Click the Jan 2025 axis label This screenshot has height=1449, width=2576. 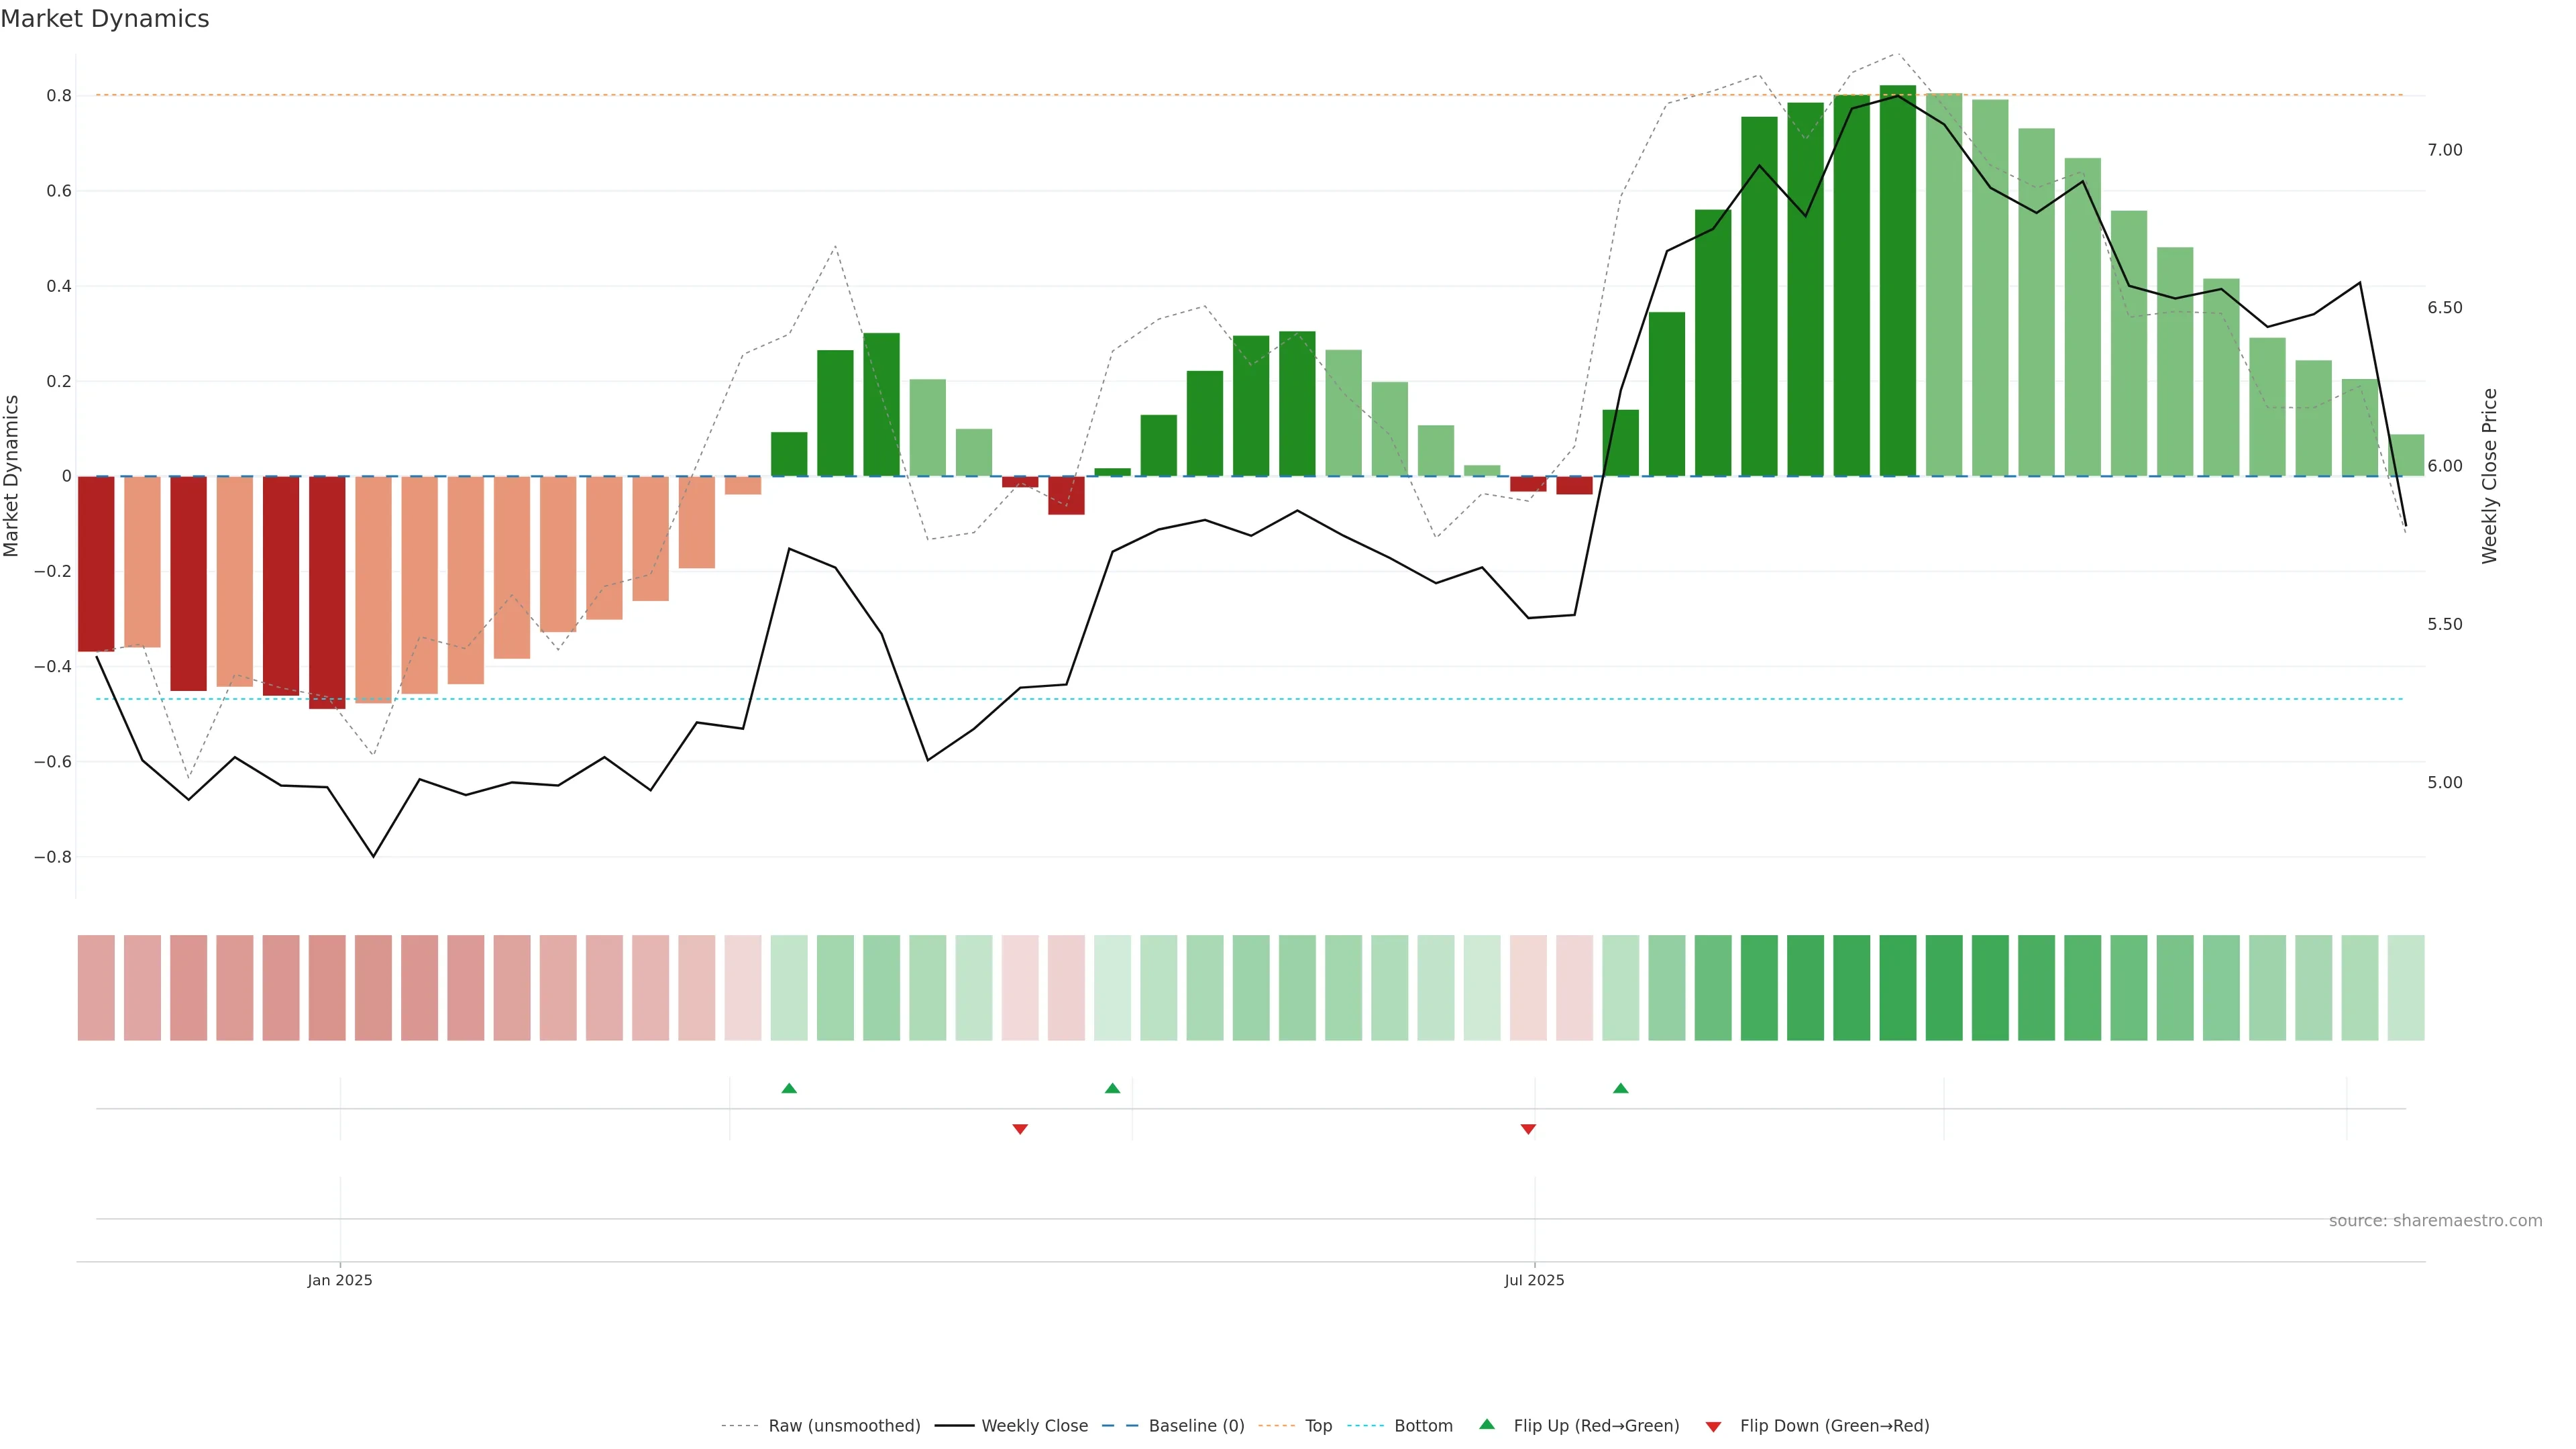[340, 1280]
